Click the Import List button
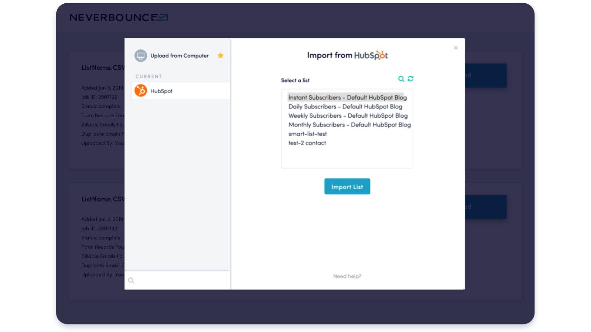 tap(347, 186)
